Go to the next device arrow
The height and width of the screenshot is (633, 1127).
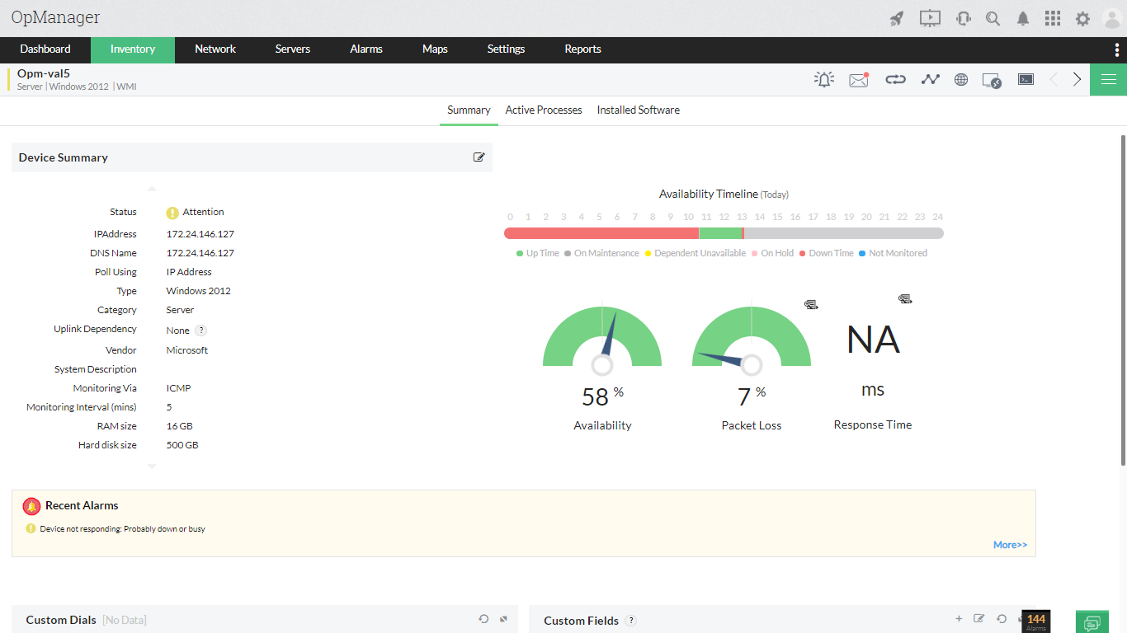(x=1077, y=79)
